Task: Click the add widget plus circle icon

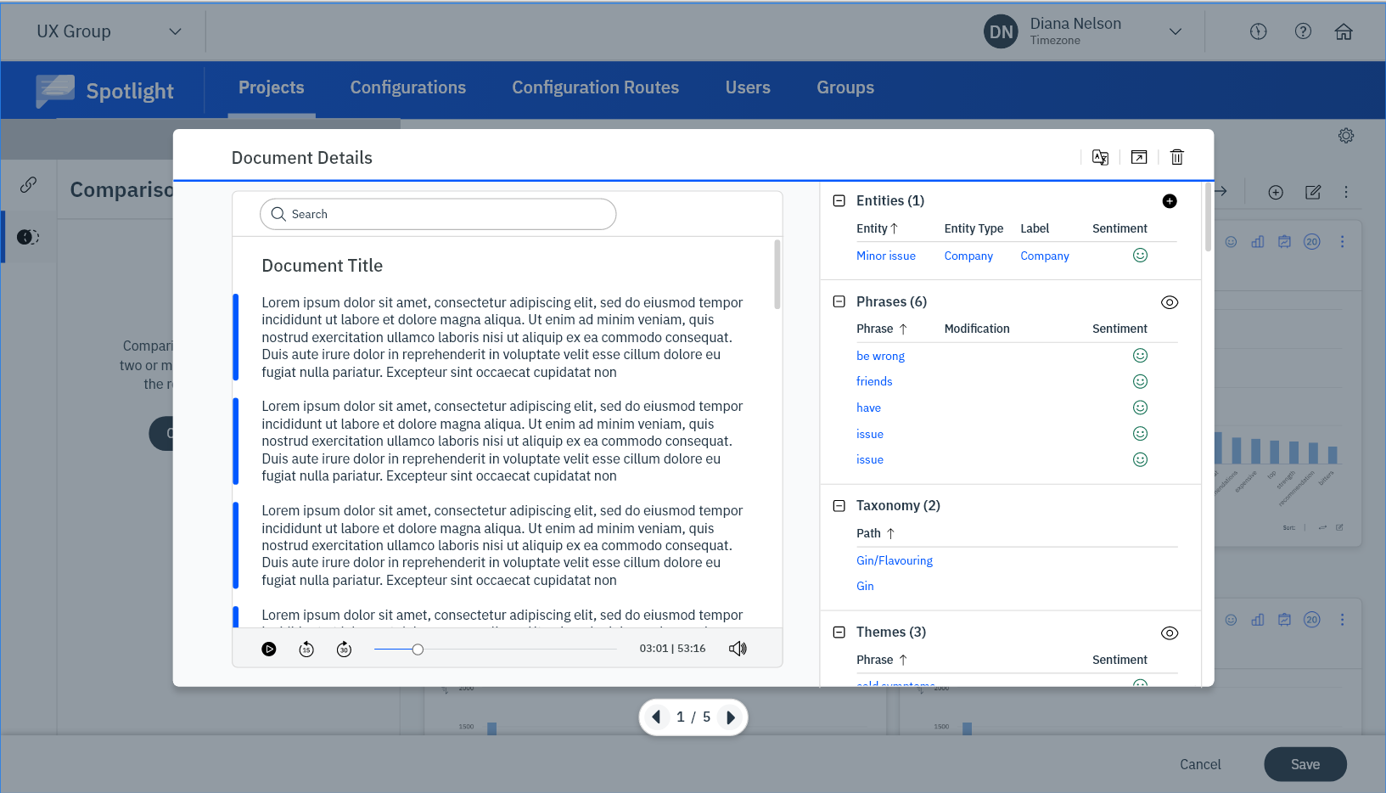Action: click(x=1276, y=193)
